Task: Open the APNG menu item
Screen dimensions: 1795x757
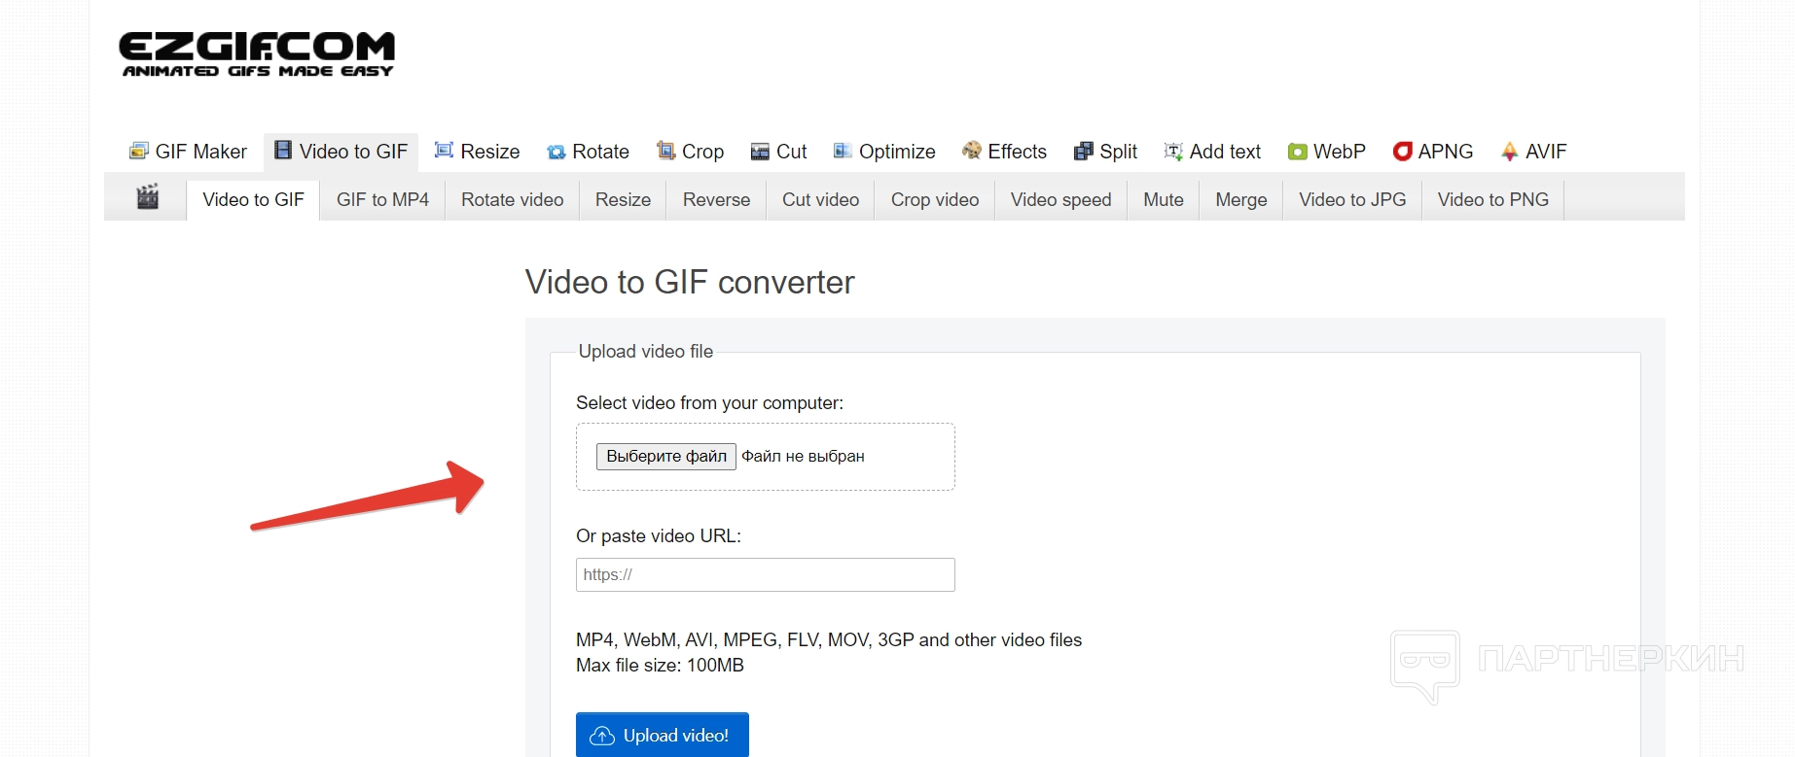Action: [x=1433, y=152]
